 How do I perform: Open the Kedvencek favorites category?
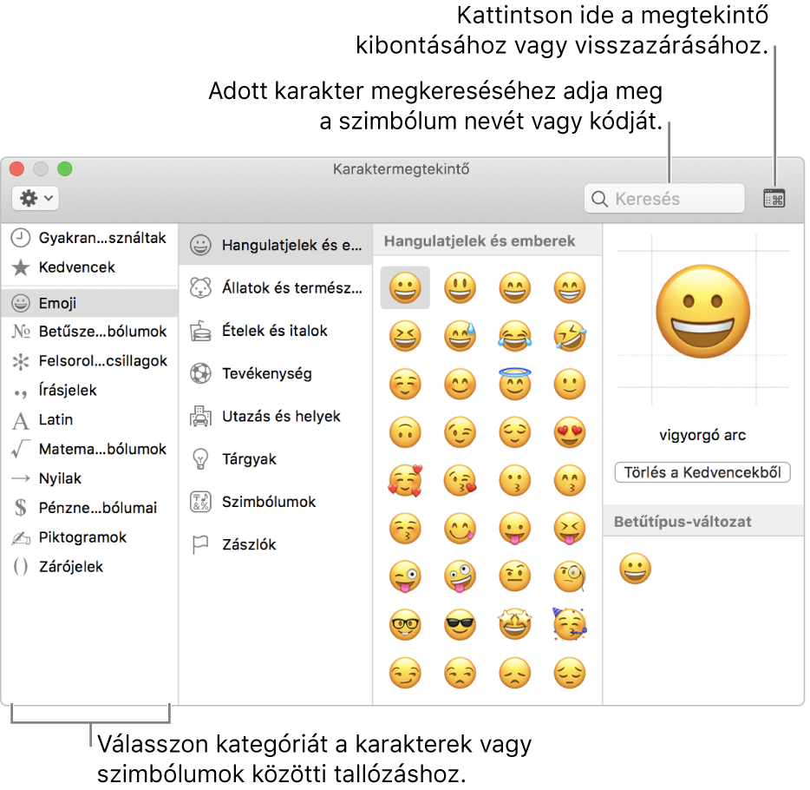[x=88, y=267]
